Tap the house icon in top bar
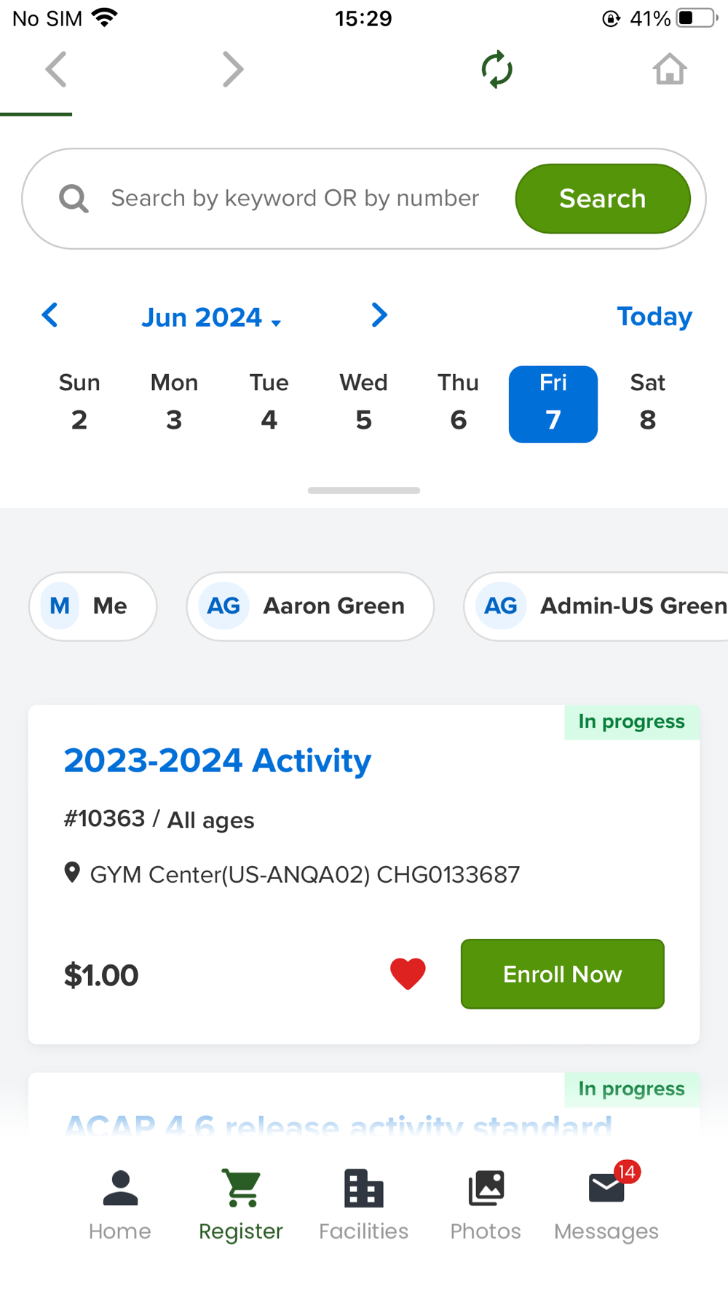 (669, 70)
